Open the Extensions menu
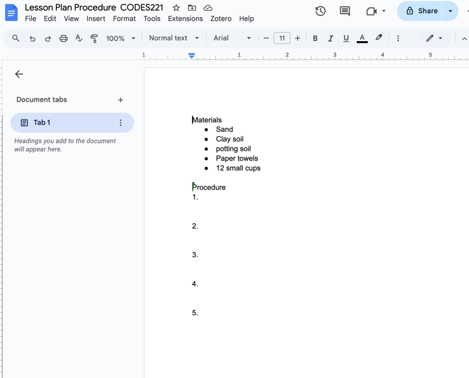The height and width of the screenshot is (378, 469). [185, 19]
